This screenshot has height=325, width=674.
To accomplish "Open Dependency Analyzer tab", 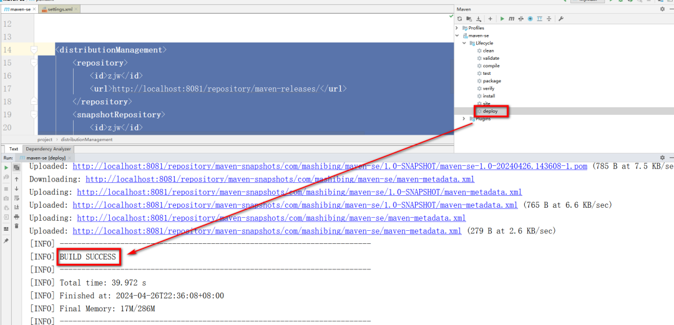I will coord(49,149).
